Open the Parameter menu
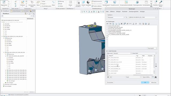Viewport: 171px width, 96px height. [125, 11]
